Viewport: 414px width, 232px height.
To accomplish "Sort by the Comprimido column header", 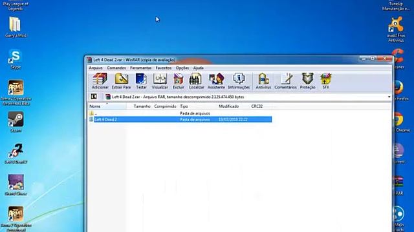I will [165, 106].
